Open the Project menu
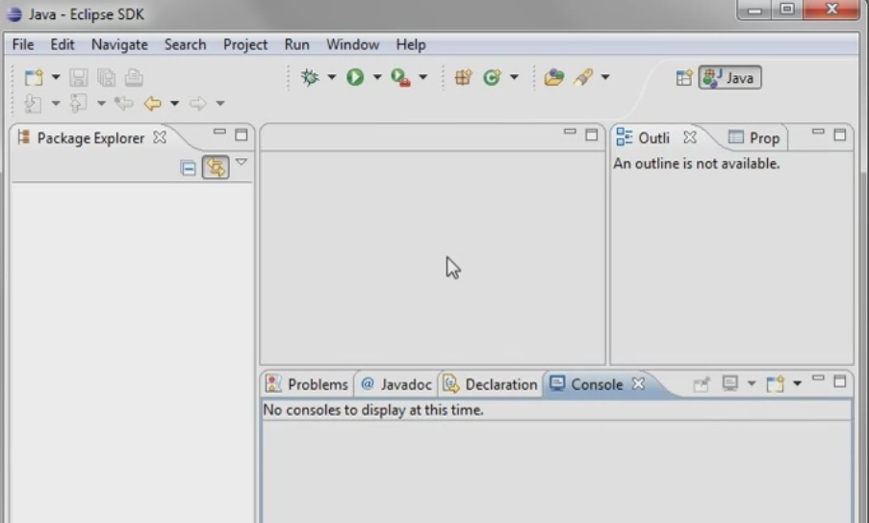 (245, 44)
